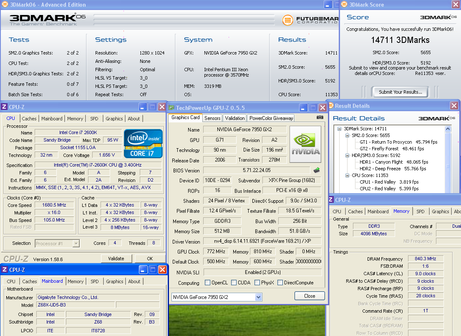This screenshot has height=336, width=461.
Task: Click the Memory Size 4096 MBytes value
Action: (x=374, y=234)
